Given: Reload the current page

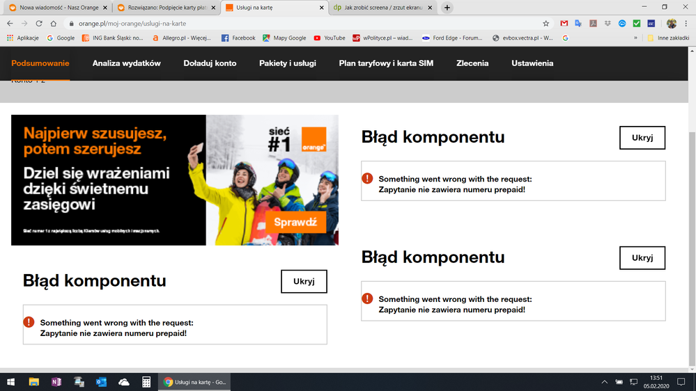Looking at the screenshot, I should click(39, 24).
